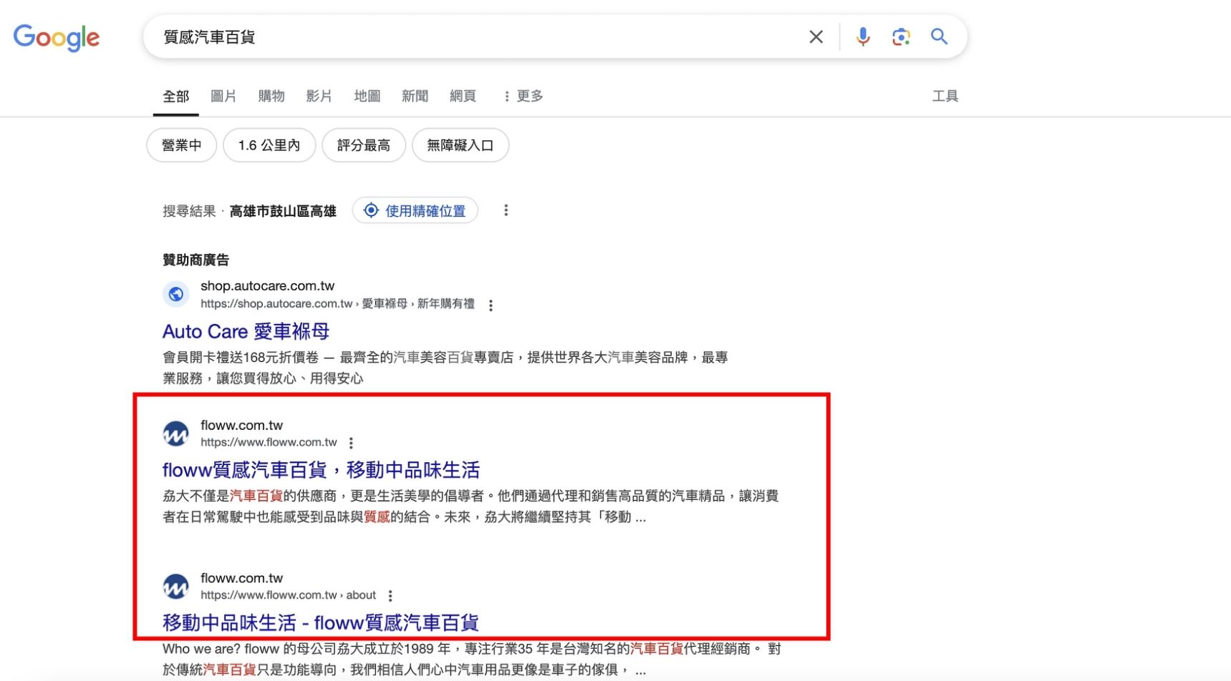Submit search with the magnifying glass icon

pyautogui.click(x=939, y=36)
